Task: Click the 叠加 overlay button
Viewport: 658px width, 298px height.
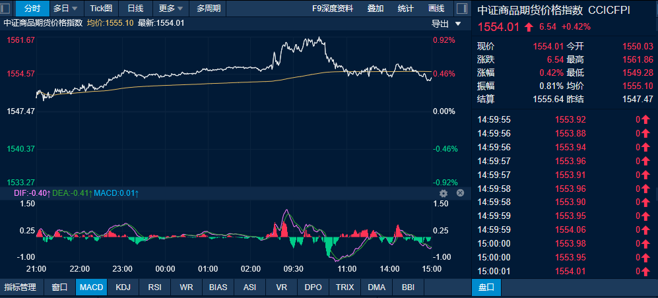Action: click(x=375, y=9)
